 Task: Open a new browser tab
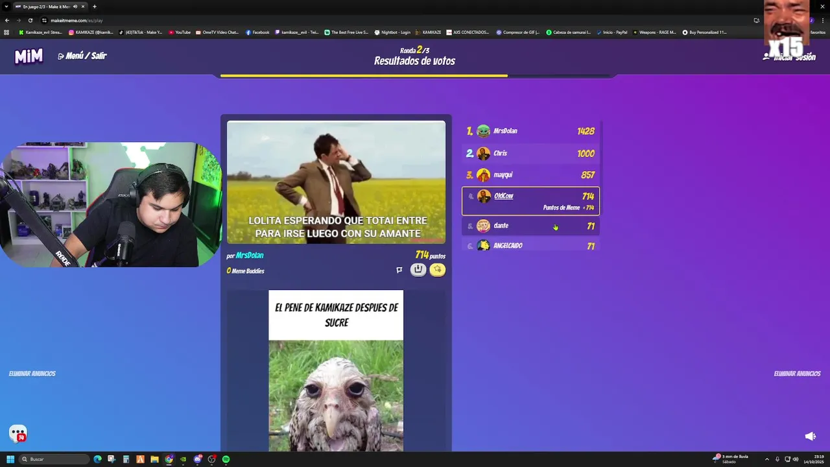(95, 6)
